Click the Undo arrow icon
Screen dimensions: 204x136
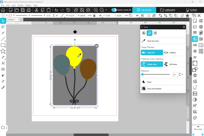click(x=56, y=10)
